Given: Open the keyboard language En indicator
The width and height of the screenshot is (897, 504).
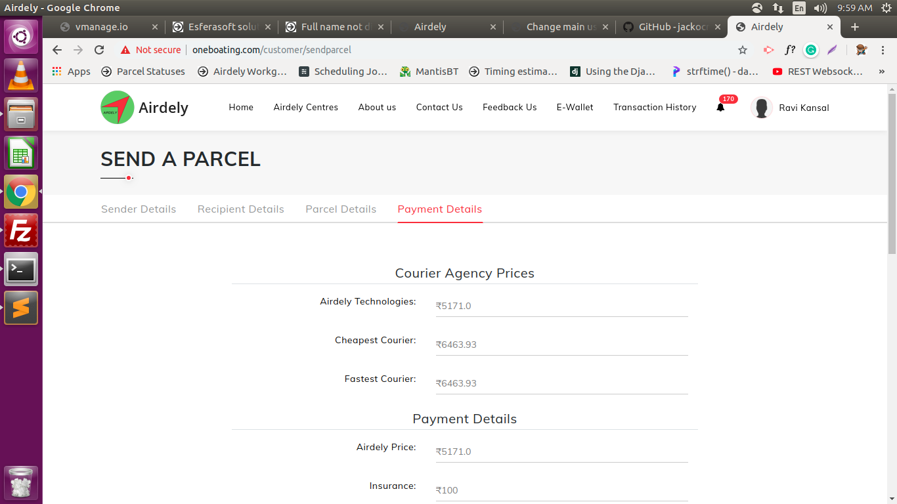Looking at the screenshot, I should click(x=799, y=8).
